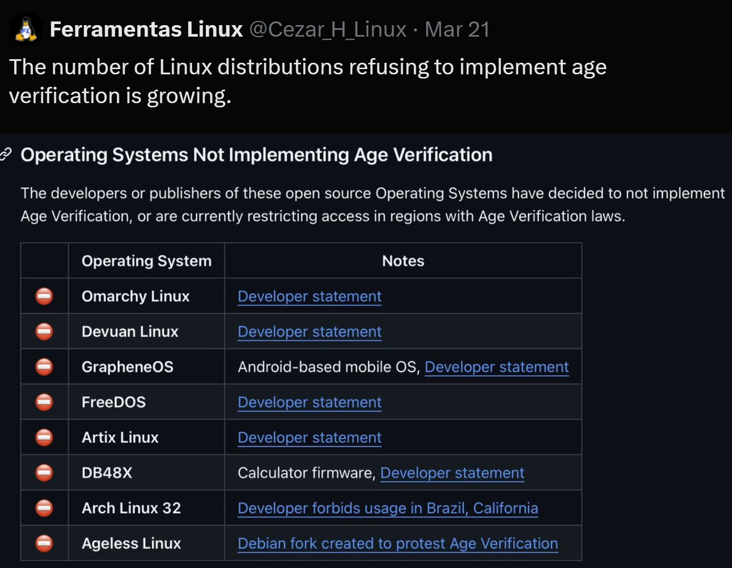
Task: Select the 'Artix Linux' table cell
Action: (x=147, y=438)
